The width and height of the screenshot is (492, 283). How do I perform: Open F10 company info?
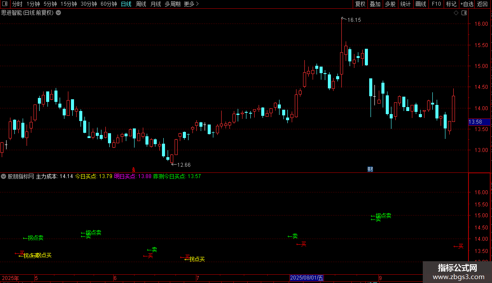[436, 4]
